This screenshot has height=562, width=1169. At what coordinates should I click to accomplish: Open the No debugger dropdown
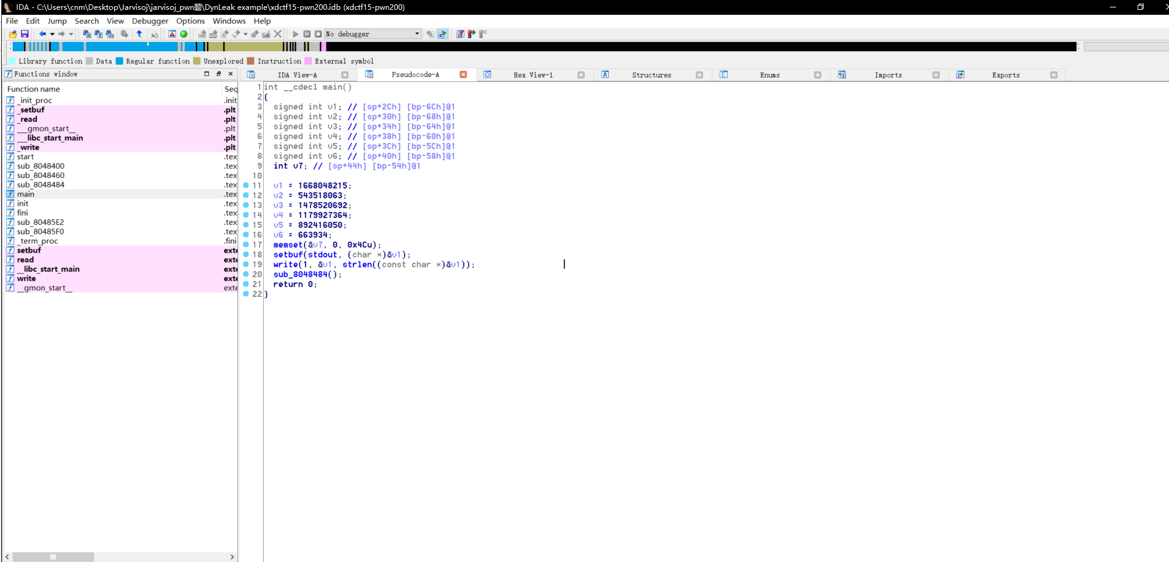417,34
